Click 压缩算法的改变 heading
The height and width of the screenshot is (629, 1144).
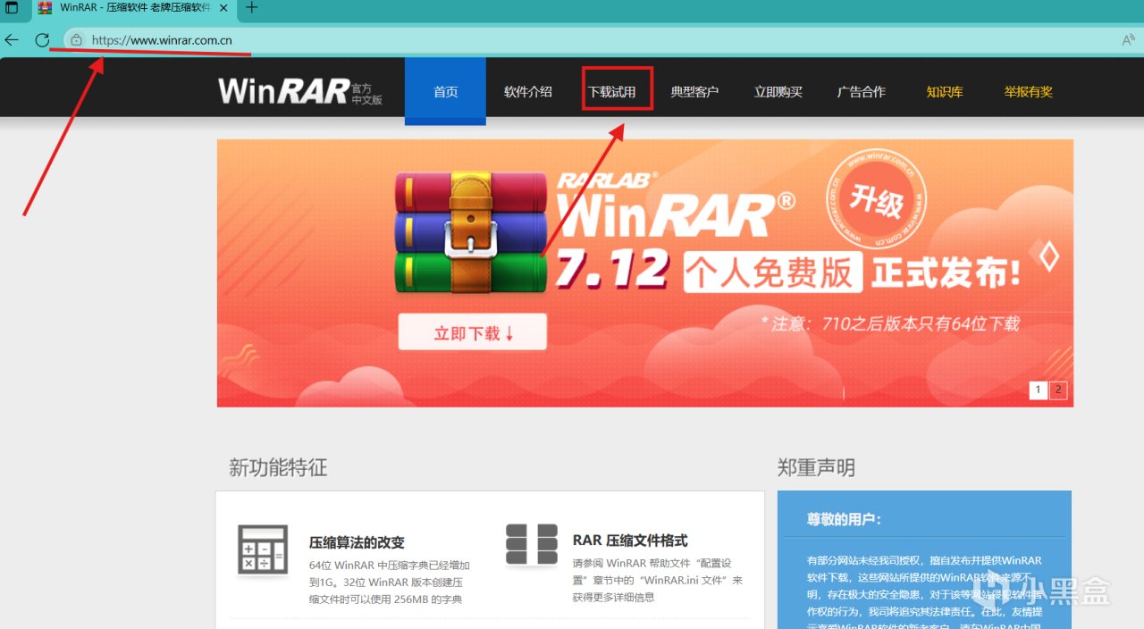357,542
